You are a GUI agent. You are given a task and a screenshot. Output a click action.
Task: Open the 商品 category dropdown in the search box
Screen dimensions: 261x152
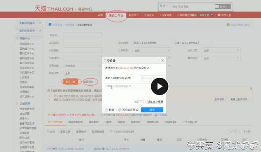164,6
